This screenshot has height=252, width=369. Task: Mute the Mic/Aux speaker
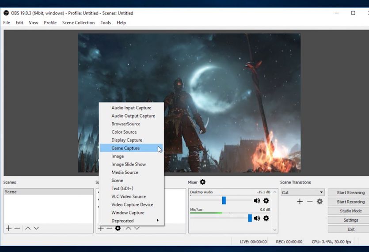tap(257, 218)
